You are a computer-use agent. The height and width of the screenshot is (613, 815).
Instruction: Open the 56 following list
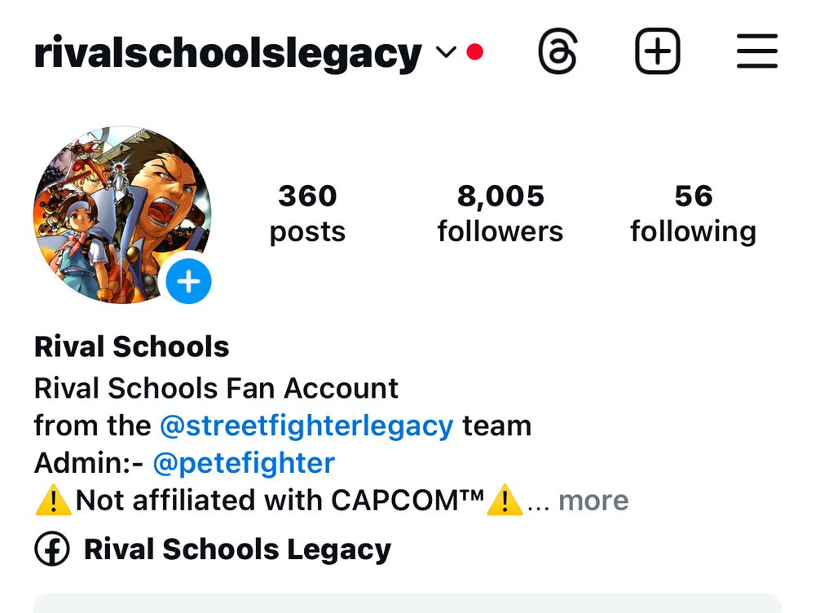(x=693, y=214)
